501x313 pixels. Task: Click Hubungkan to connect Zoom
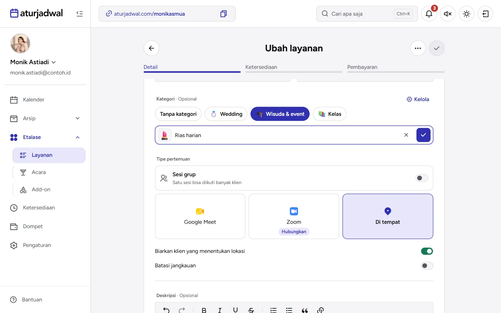pyautogui.click(x=294, y=232)
